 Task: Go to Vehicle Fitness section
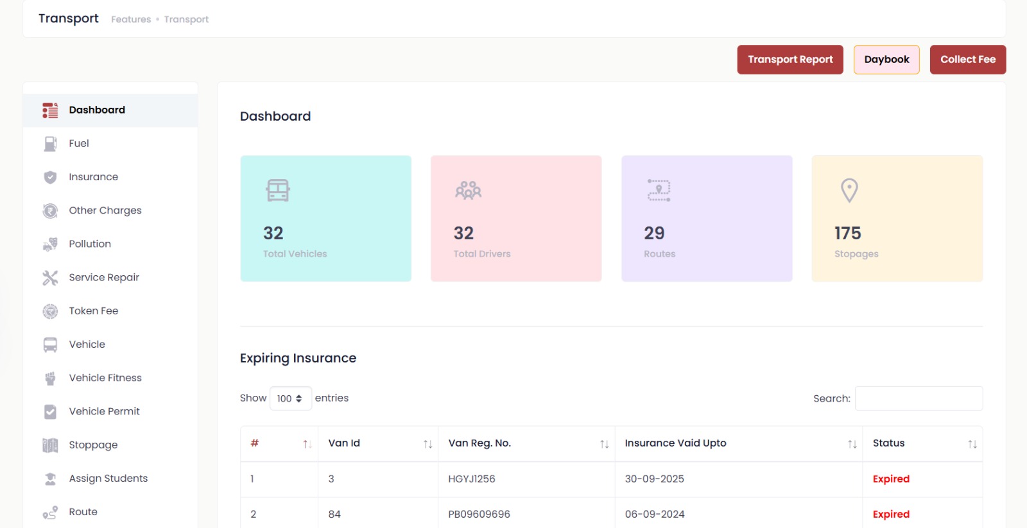pos(105,378)
